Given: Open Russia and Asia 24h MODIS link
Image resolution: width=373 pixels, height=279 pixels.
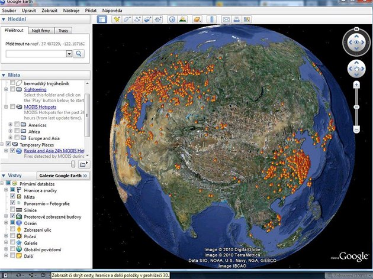Looking at the screenshot, I should (54, 151).
